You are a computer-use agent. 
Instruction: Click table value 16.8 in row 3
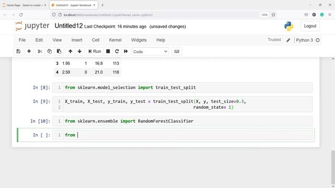[x=99, y=63]
